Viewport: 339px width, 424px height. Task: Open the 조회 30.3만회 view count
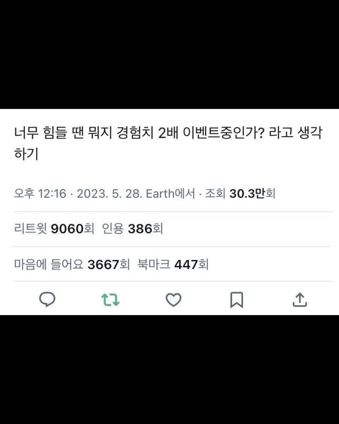(240, 193)
